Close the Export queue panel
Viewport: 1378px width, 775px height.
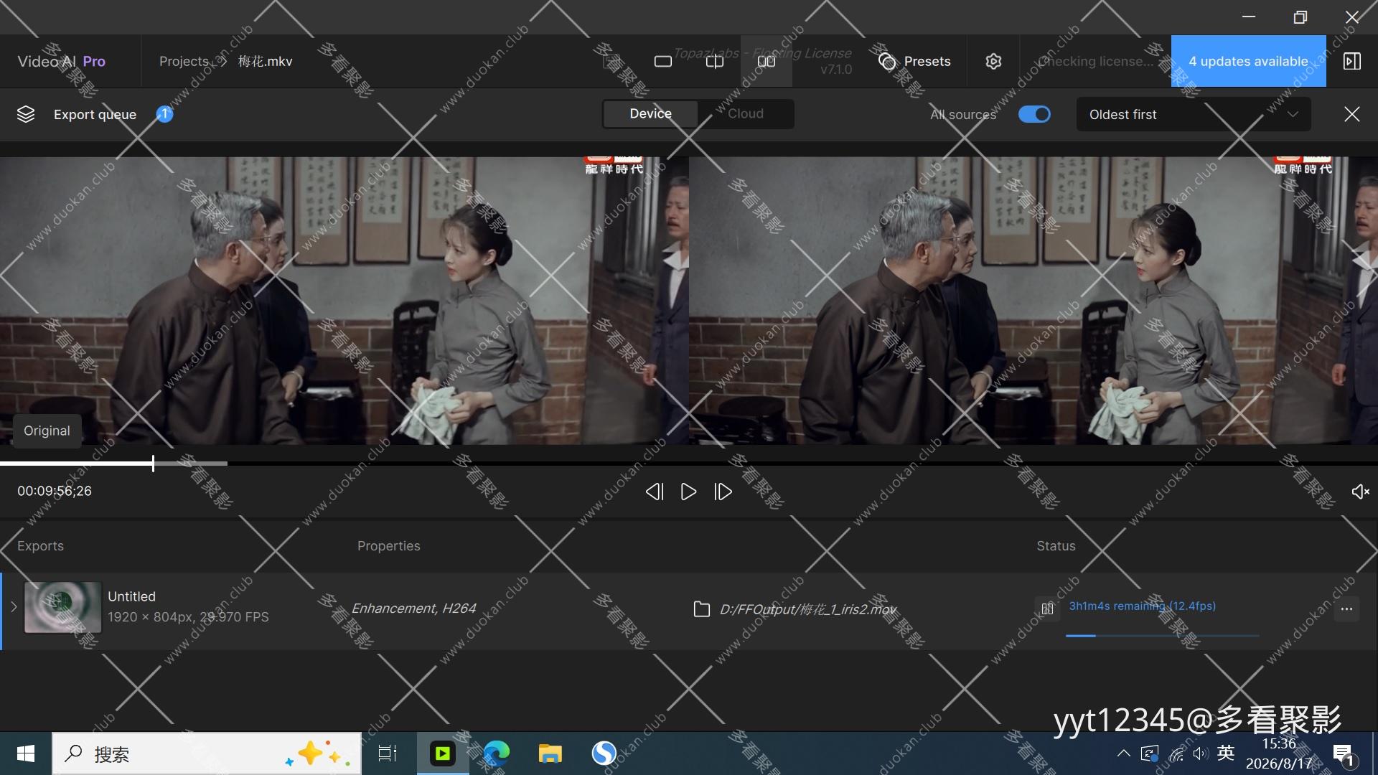pyautogui.click(x=1352, y=115)
